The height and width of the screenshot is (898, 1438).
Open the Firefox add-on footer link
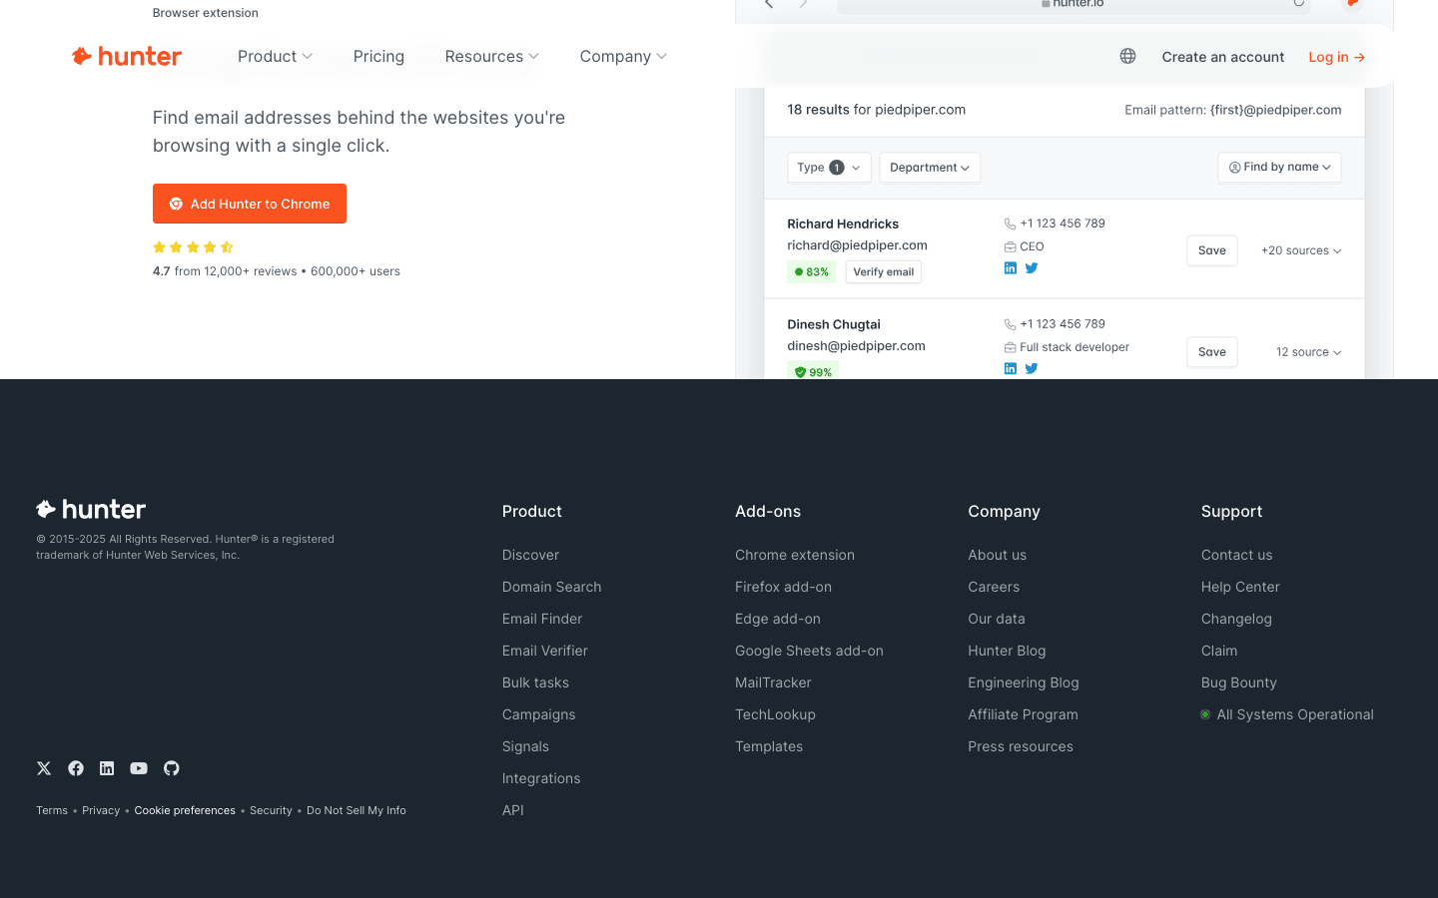click(x=783, y=587)
